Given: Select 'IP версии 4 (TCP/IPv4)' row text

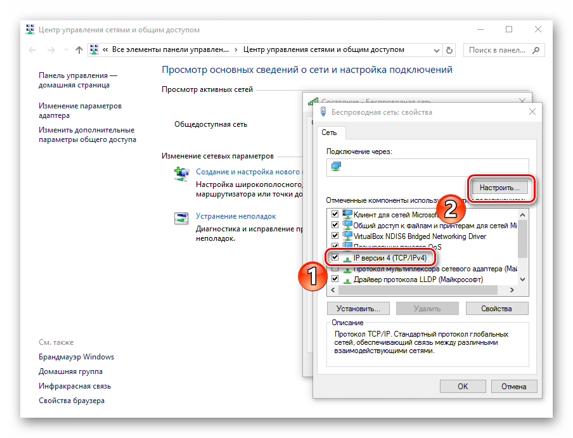Looking at the screenshot, I should click(390, 258).
